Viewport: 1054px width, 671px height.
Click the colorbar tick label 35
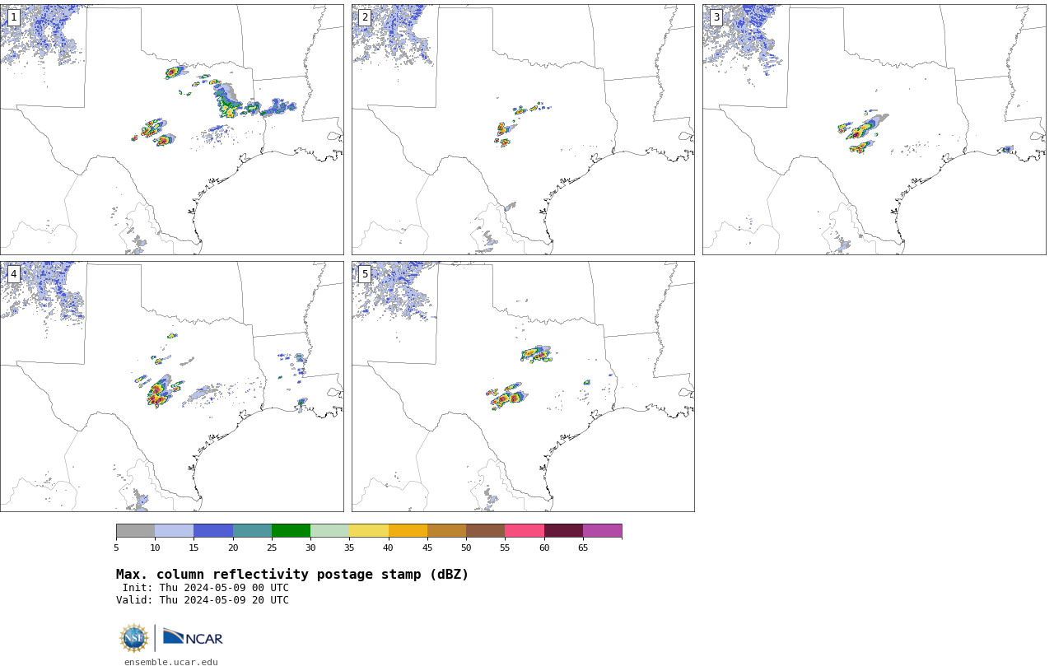click(349, 548)
